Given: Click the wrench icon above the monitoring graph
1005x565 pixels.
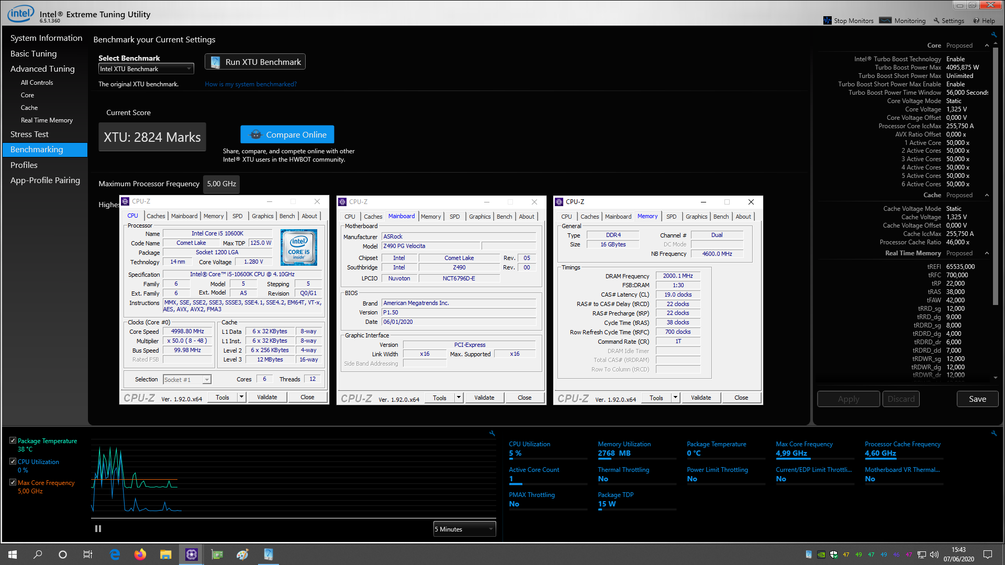Looking at the screenshot, I should (x=492, y=433).
